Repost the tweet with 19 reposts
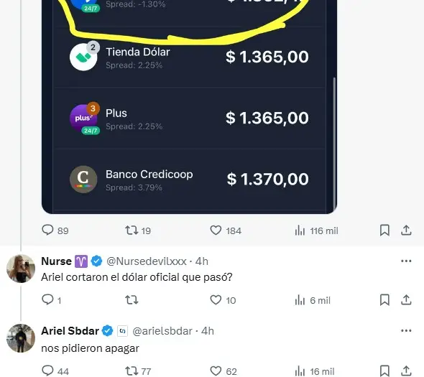 (138, 231)
